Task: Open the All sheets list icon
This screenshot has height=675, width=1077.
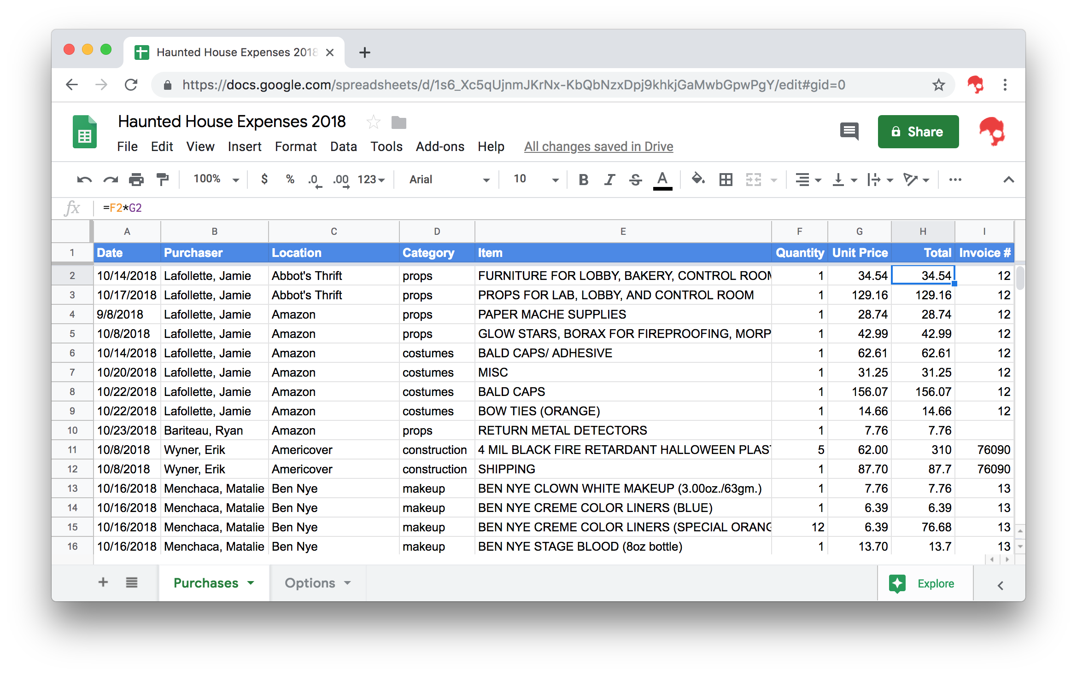Action: (x=132, y=582)
